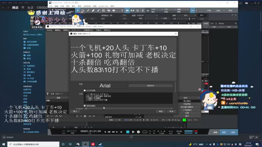Click the browser home icon in Studio One
Viewport: 262px width, 147px height.
[x=189, y=24]
